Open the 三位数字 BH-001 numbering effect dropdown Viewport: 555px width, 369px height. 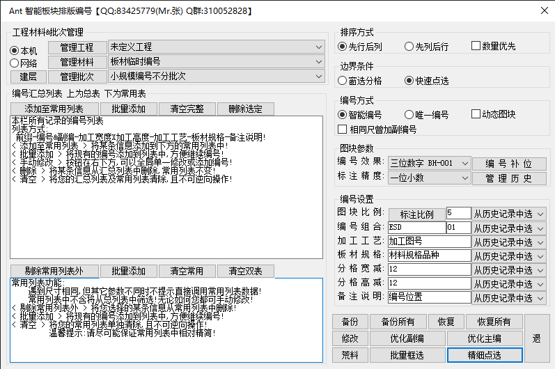(x=430, y=164)
